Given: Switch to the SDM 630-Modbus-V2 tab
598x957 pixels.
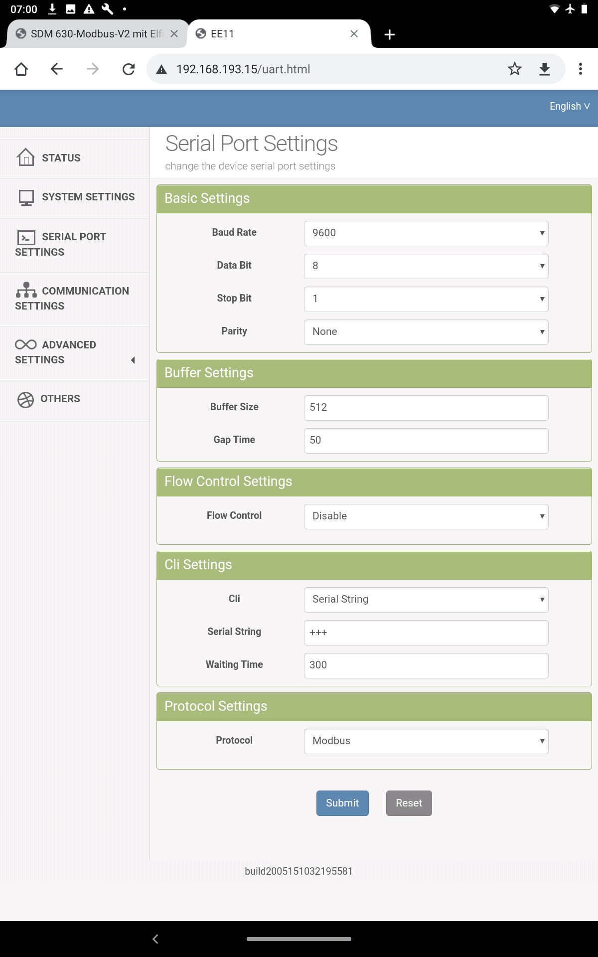Looking at the screenshot, I should pyautogui.click(x=95, y=34).
